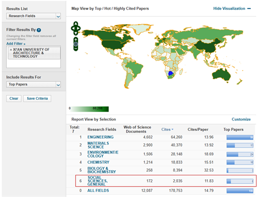
Task: Click the Save Criteria button
Action: pyautogui.click(x=37, y=99)
